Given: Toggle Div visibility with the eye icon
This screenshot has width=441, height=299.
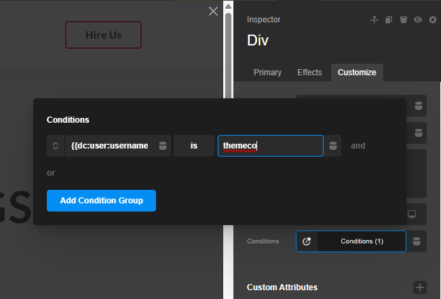Looking at the screenshot, I should pos(418,20).
